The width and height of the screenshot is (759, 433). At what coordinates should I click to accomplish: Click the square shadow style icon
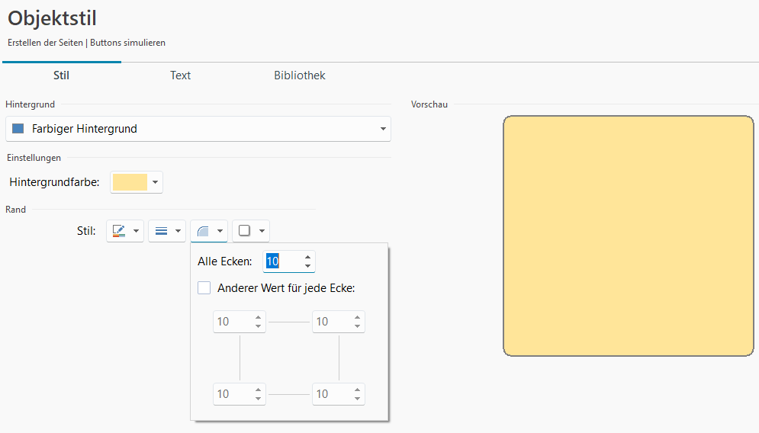pos(244,231)
